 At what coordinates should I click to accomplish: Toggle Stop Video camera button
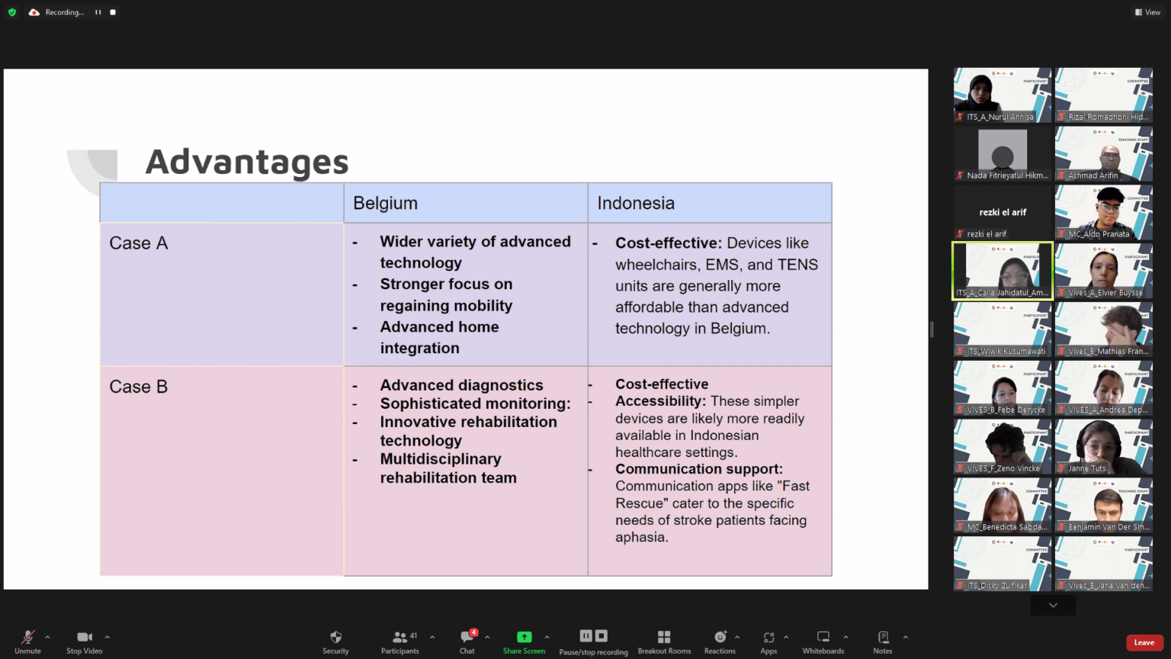point(84,638)
